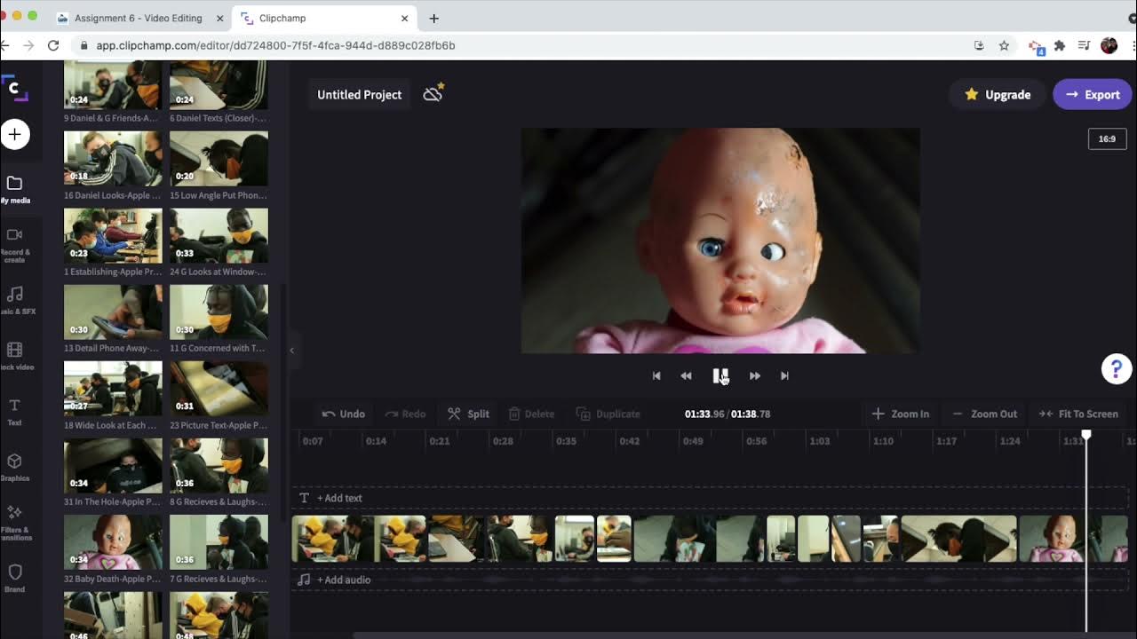Select the 23 Picture Text thumbnail
Viewport: 1137px width, 639px height.
tap(219, 388)
